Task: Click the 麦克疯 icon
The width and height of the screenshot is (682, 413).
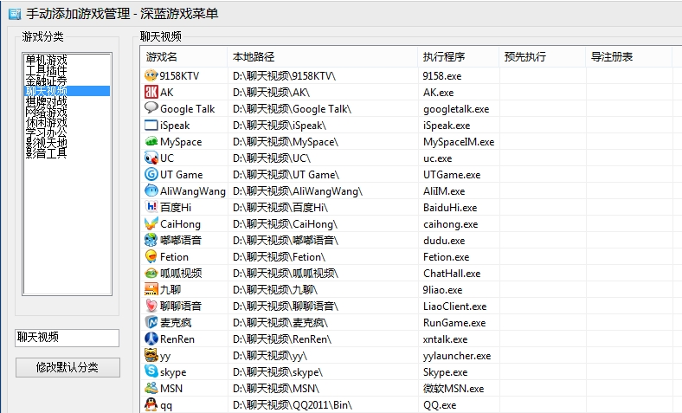Action: point(151,322)
